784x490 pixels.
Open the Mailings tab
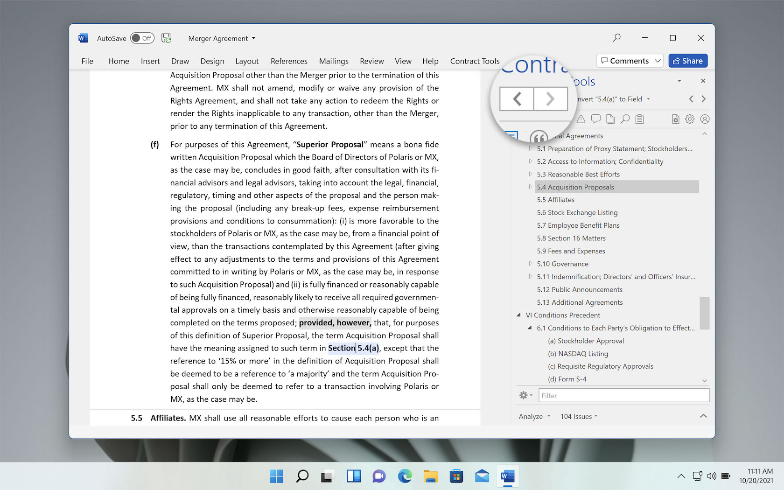tap(334, 61)
